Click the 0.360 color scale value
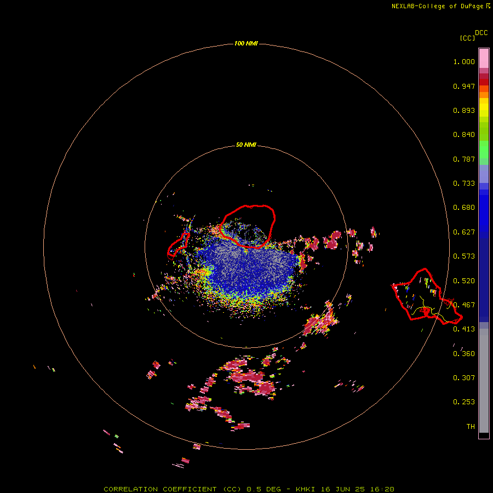The height and width of the screenshot is (493, 493). (x=464, y=354)
